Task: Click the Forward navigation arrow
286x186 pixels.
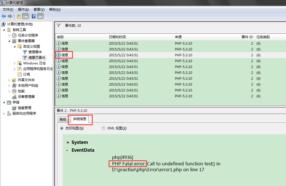Action: (x=10, y=16)
